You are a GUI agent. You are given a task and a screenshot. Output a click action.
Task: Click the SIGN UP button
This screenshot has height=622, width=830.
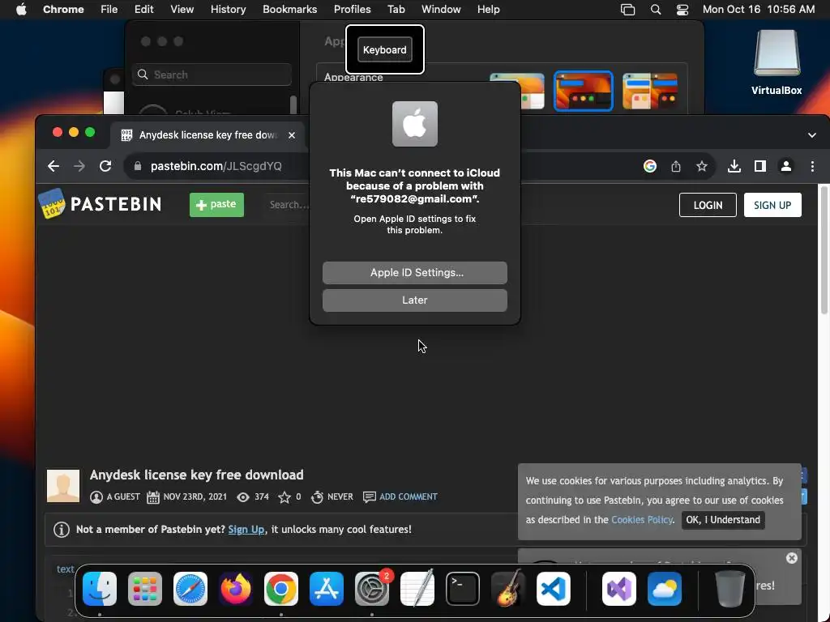(x=772, y=205)
